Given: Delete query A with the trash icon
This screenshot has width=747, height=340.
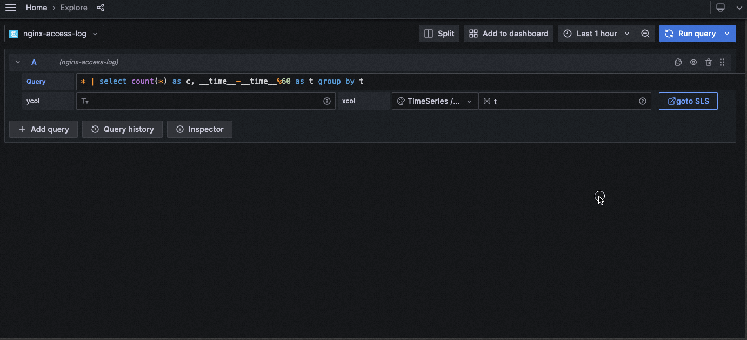Looking at the screenshot, I should (709, 62).
